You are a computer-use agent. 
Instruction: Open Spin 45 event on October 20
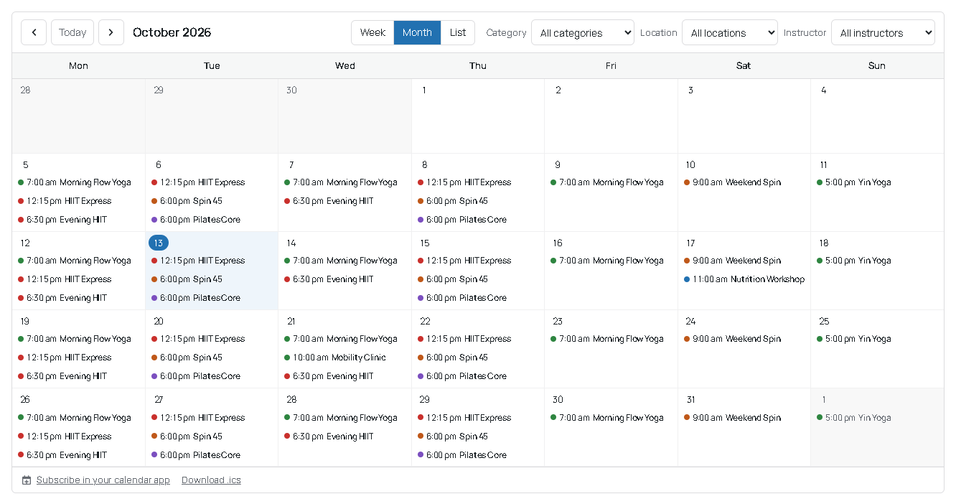pos(187,358)
